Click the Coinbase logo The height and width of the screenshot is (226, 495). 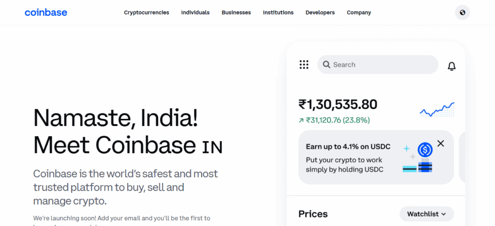tap(46, 13)
